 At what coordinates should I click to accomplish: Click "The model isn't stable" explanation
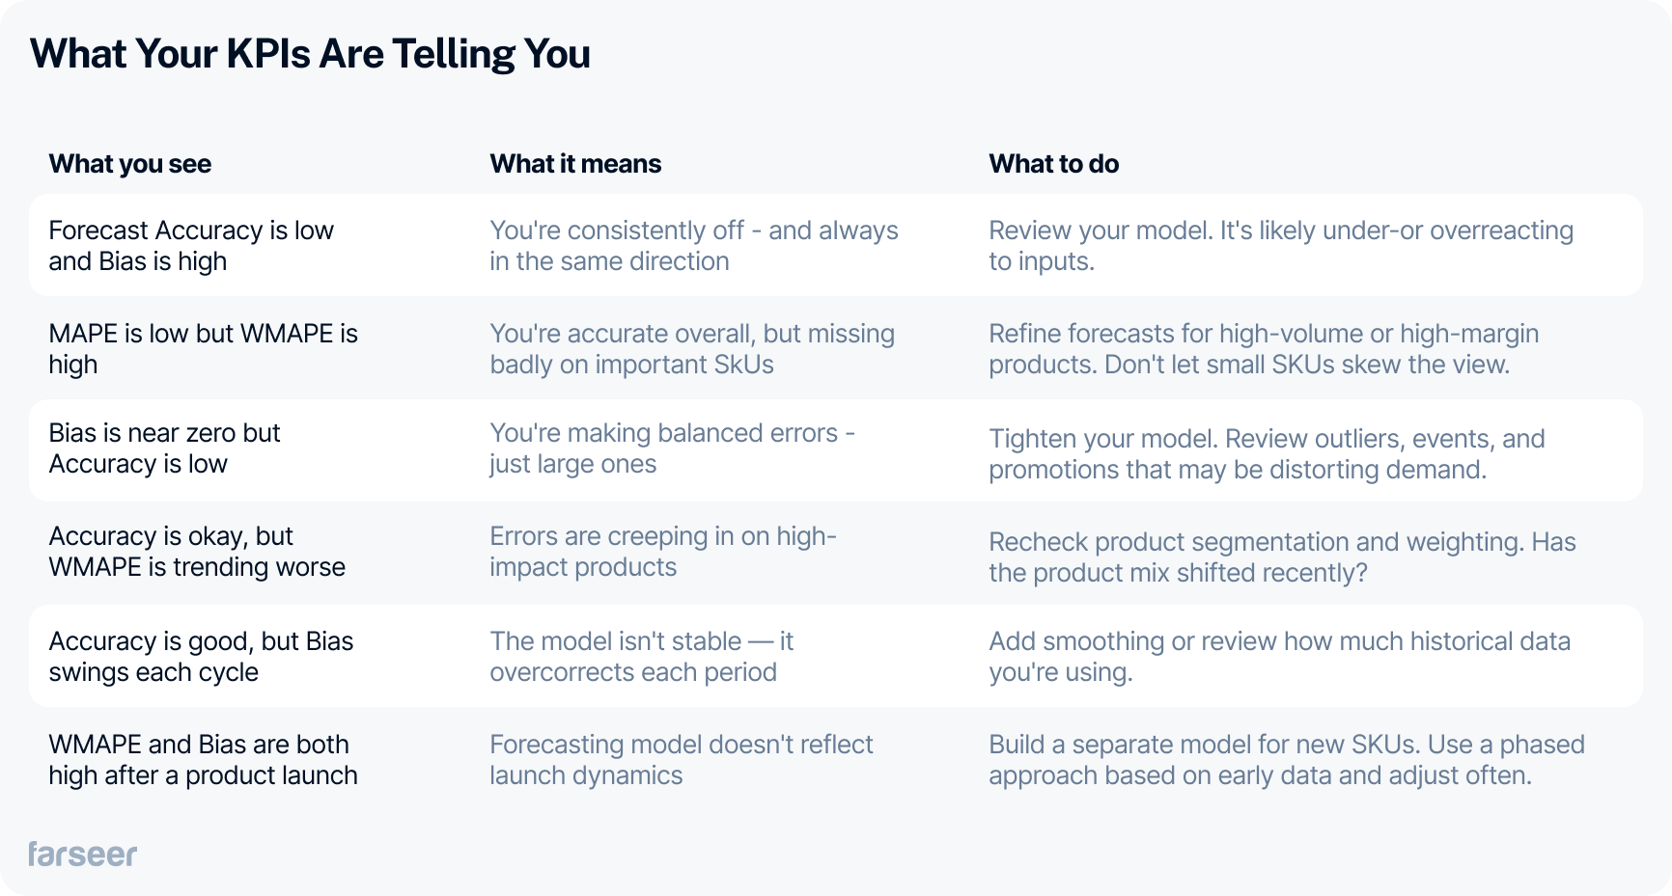tap(641, 657)
